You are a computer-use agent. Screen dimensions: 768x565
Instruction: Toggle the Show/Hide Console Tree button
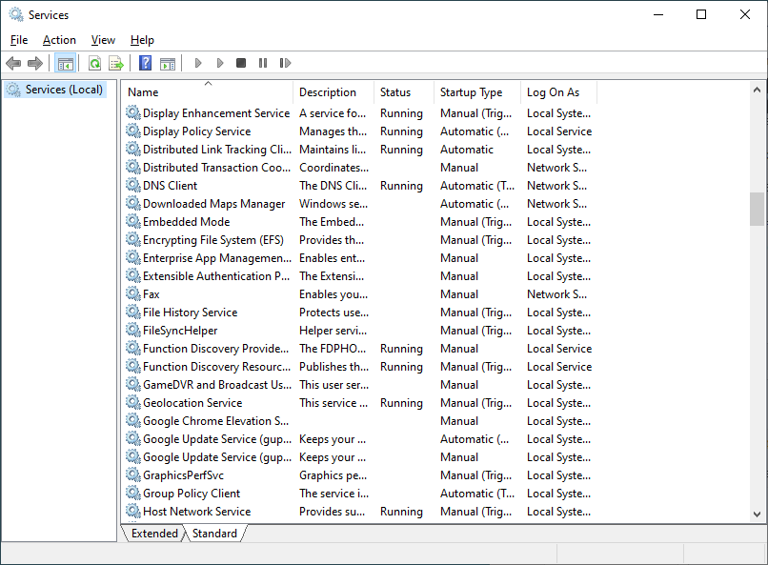[x=65, y=63]
